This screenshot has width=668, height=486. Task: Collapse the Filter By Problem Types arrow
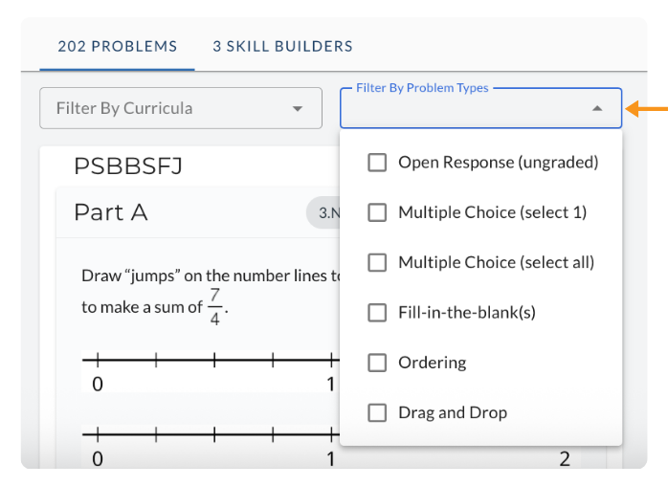(597, 109)
